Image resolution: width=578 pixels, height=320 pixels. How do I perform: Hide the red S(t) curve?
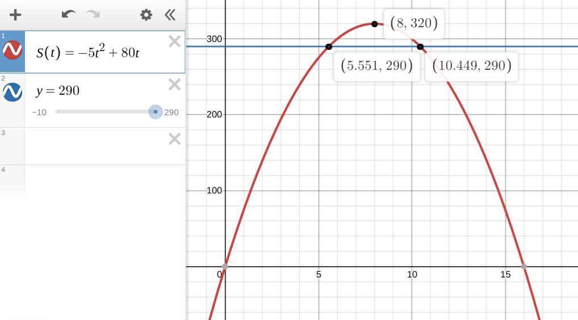[12, 50]
